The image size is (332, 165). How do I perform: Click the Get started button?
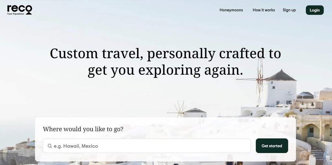coord(272,146)
